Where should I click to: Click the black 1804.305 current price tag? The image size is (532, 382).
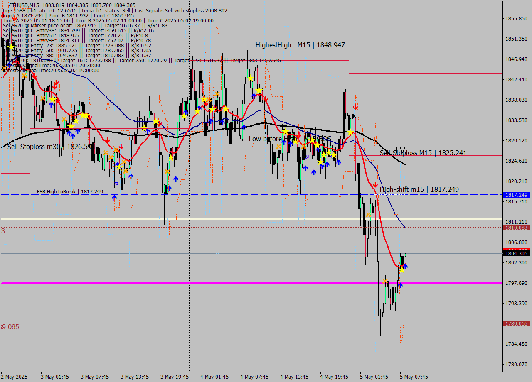(x=515, y=253)
